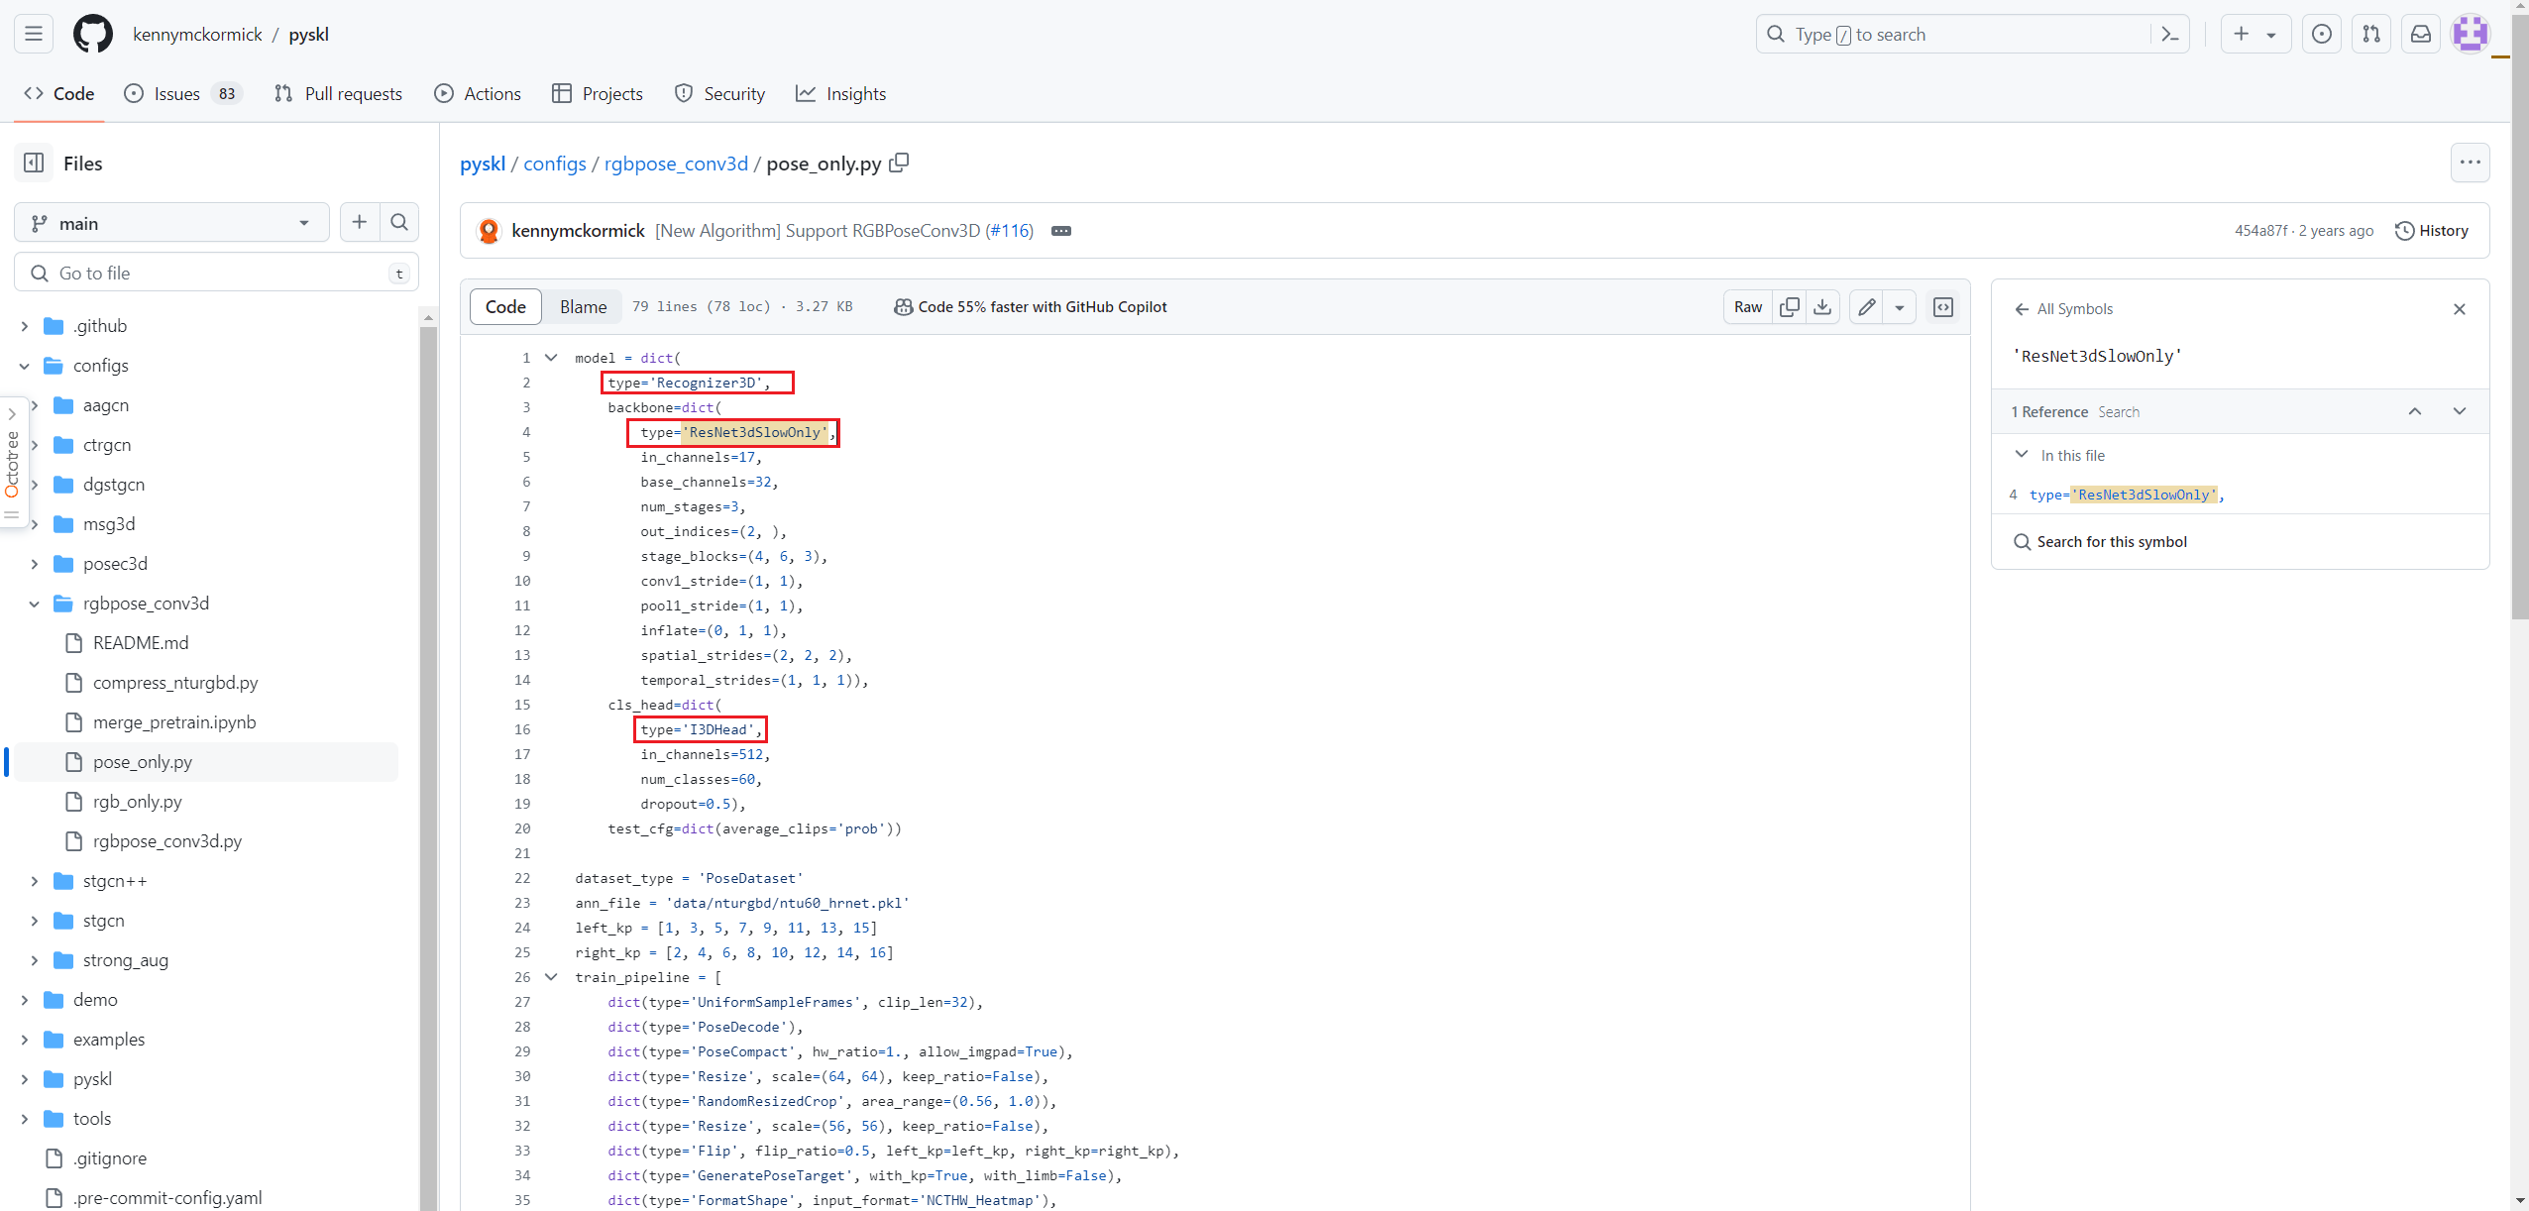Image resolution: width=2529 pixels, height=1211 pixels.
Task: Switch to Blame view
Action: click(x=583, y=307)
